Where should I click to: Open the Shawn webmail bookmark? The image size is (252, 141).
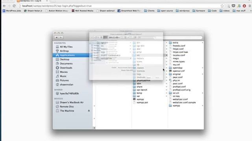coord(106,11)
